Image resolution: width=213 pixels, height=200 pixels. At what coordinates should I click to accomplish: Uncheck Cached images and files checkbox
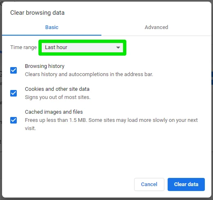pyautogui.click(x=13, y=120)
